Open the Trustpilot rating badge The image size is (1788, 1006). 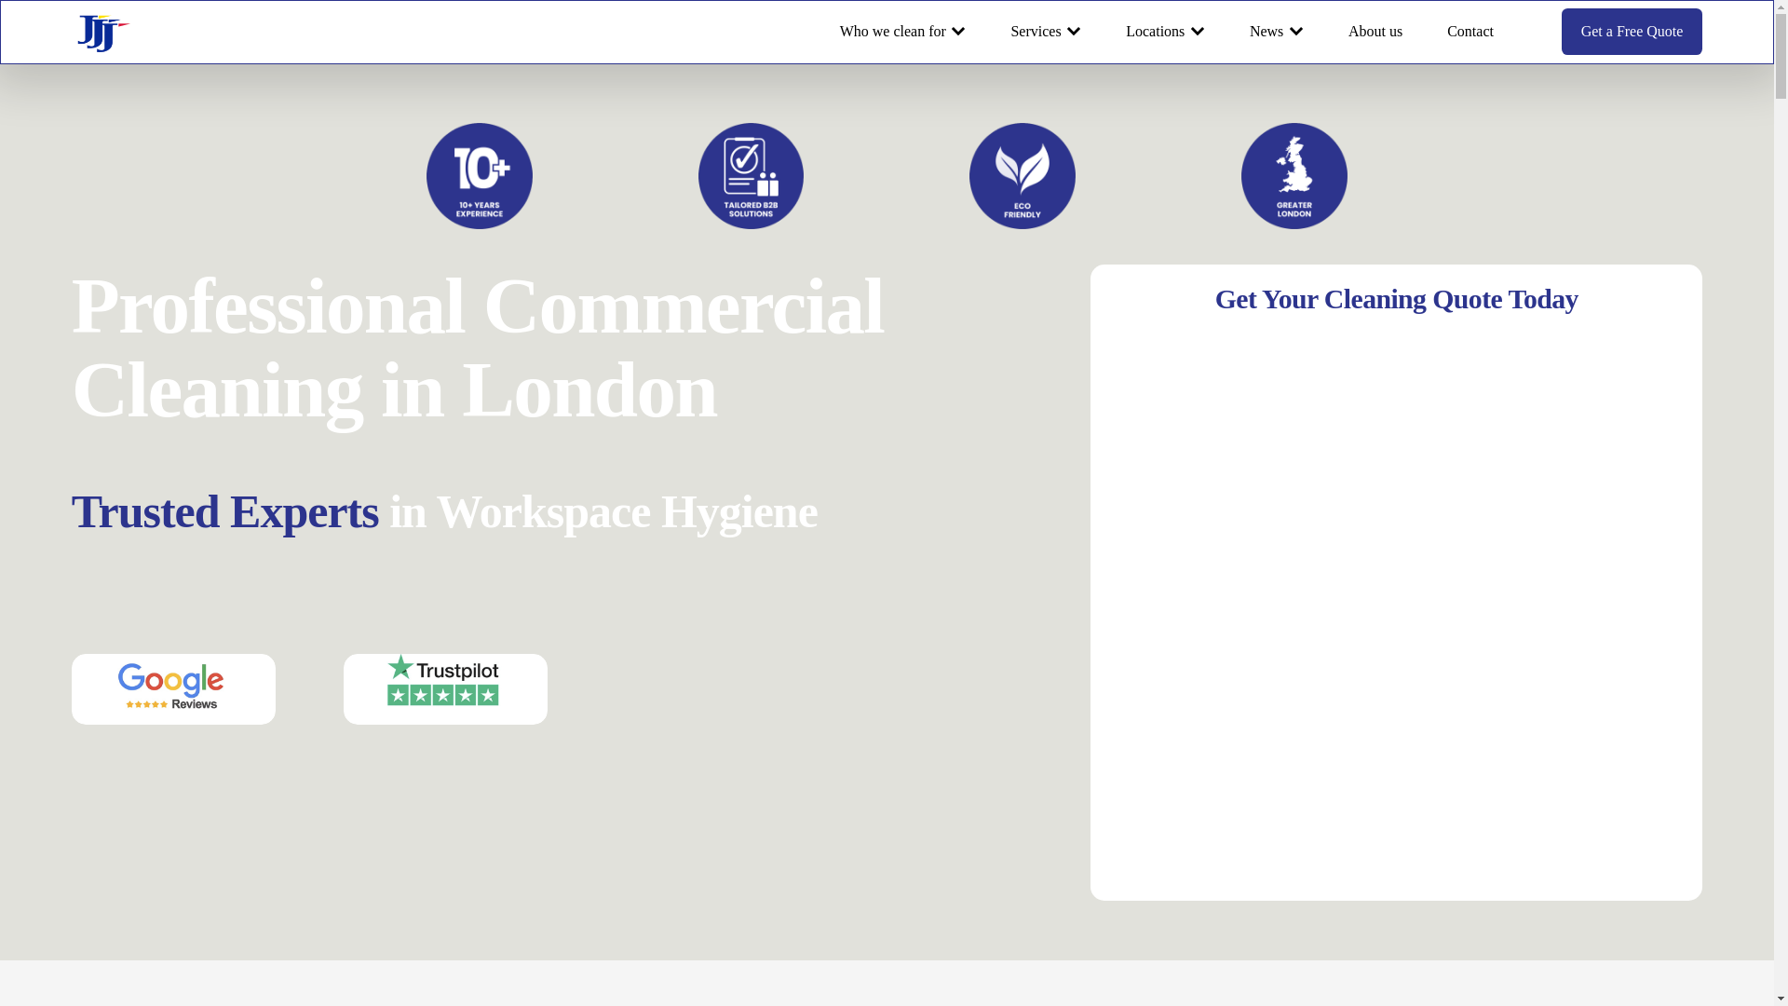tap(445, 689)
